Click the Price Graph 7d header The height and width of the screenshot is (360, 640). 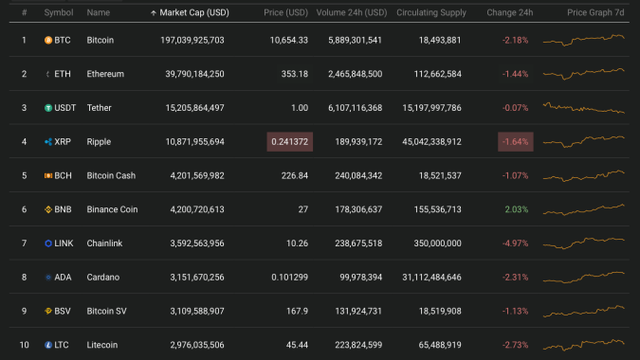595,12
